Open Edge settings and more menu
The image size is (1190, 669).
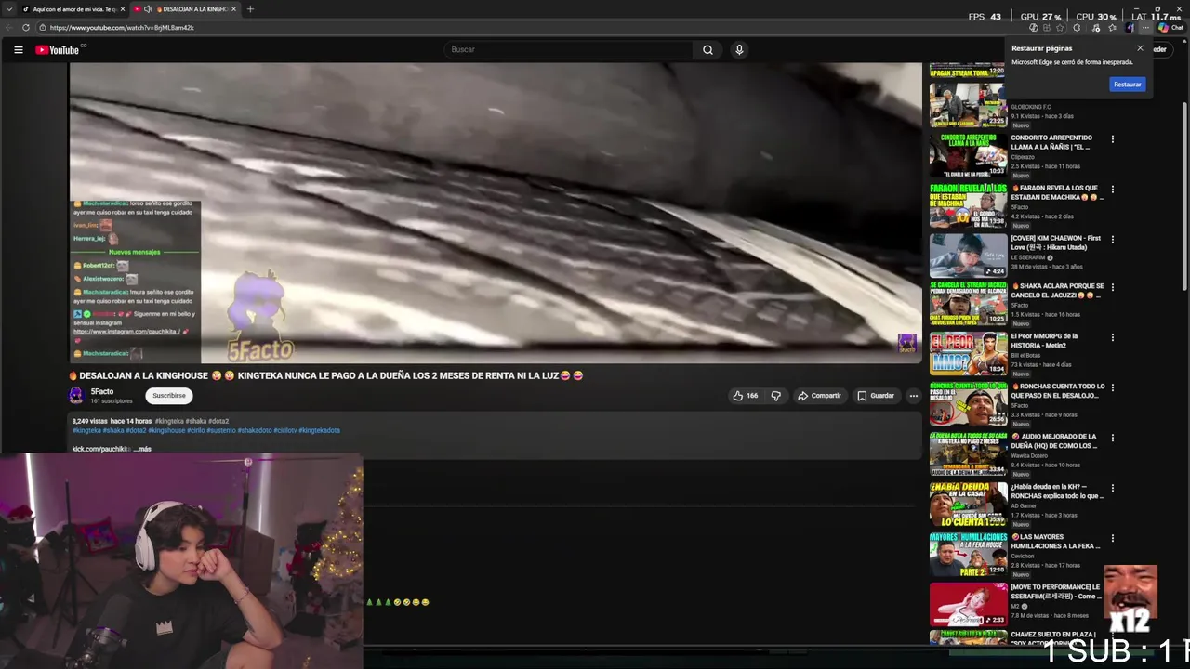[x=1145, y=28]
